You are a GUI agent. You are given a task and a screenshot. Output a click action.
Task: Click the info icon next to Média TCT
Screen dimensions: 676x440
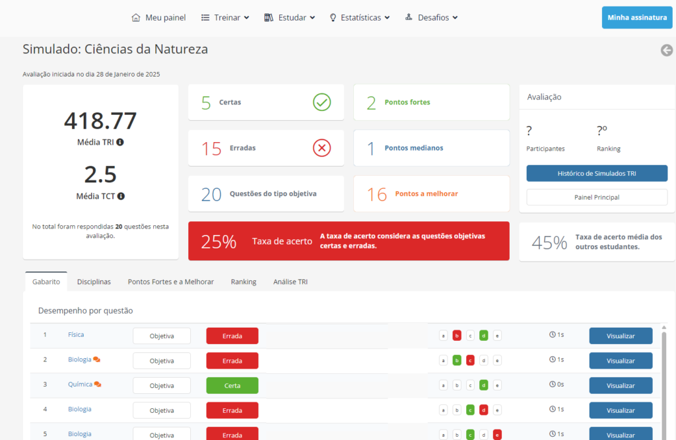click(121, 196)
